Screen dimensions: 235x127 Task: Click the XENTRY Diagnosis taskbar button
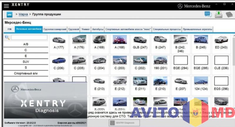(x=124, y=123)
